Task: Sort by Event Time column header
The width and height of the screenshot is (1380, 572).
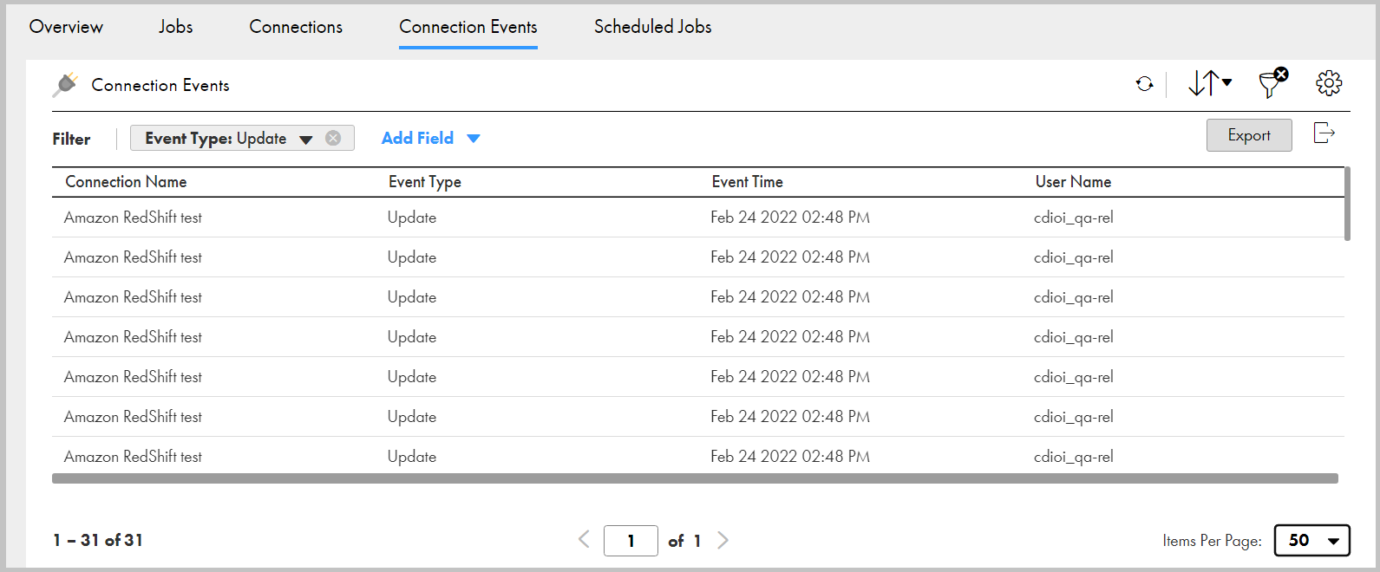Action: click(x=748, y=182)
